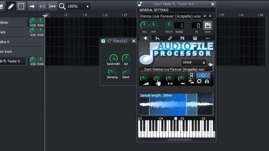The height and width of the screenshot is (151, 269).
Task: Click the return-to-start skip-back button
Action: pyautogui.click(x=52, y=7)
